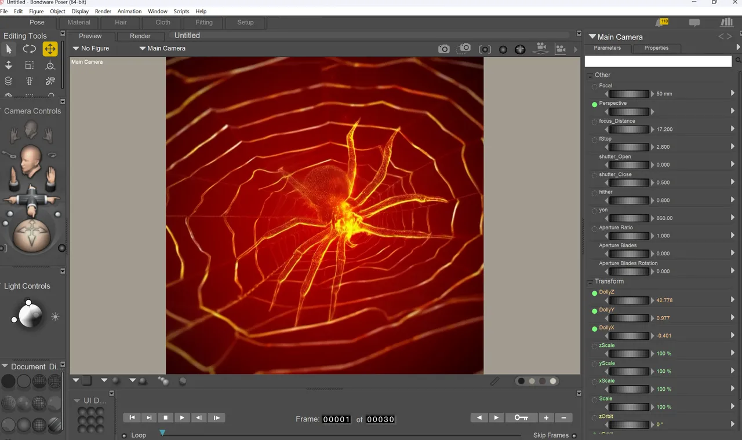The width and height of the screenshot is (742, 440).
Task: Select the Scale tool
Action: pos(29,65)
